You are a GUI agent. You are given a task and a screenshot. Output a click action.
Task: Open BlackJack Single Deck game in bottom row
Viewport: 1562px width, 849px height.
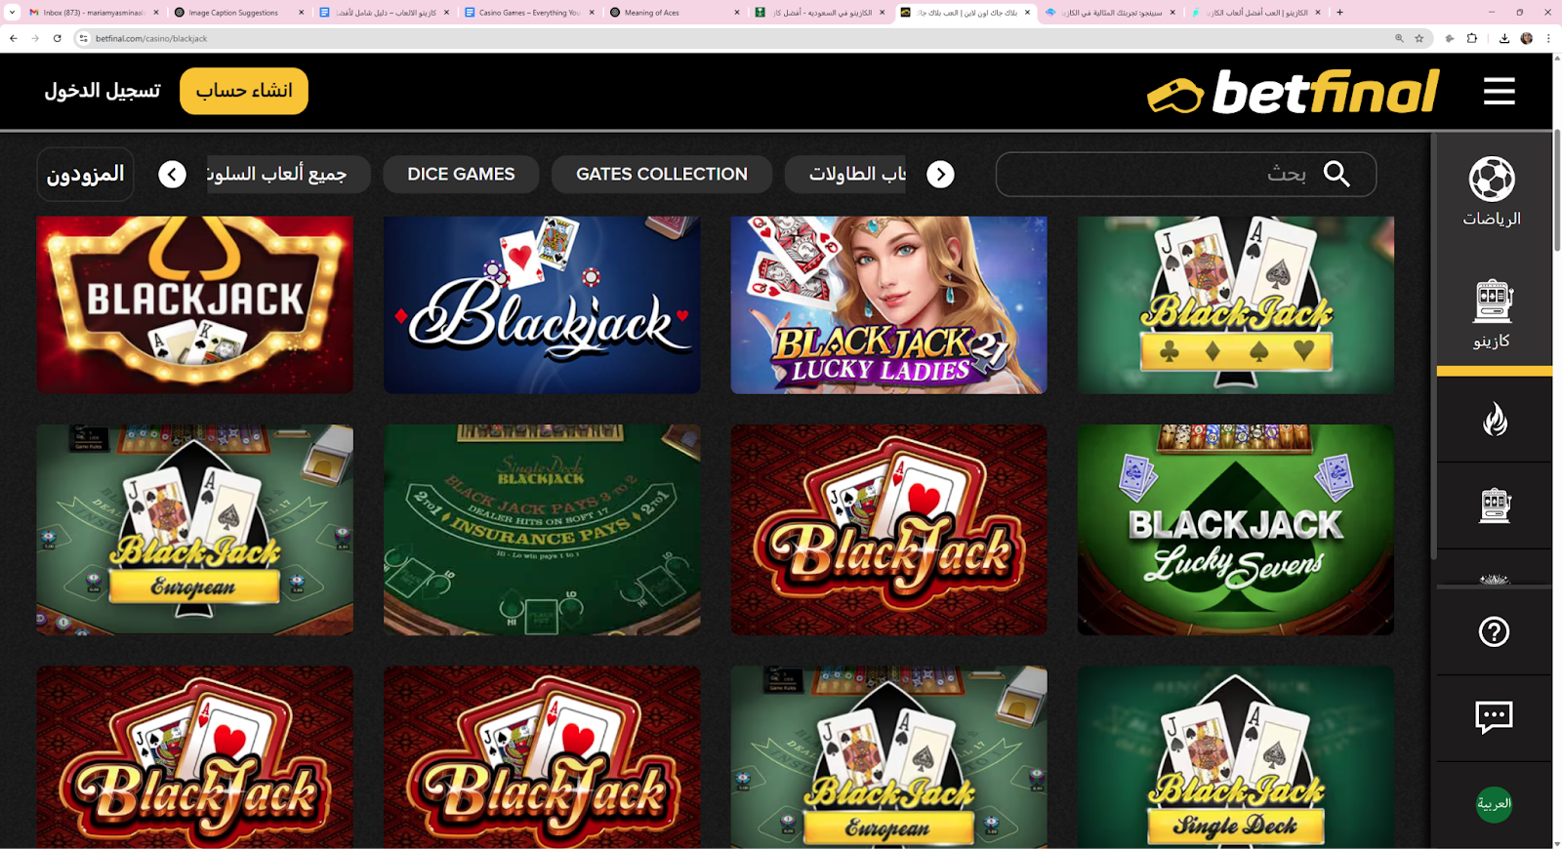1236,756
